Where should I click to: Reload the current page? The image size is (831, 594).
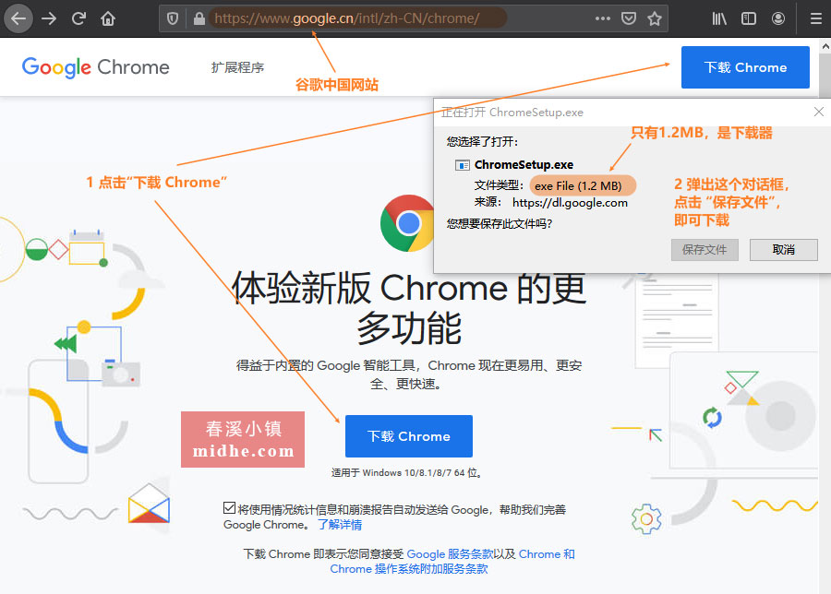click(x=79, y=18)
